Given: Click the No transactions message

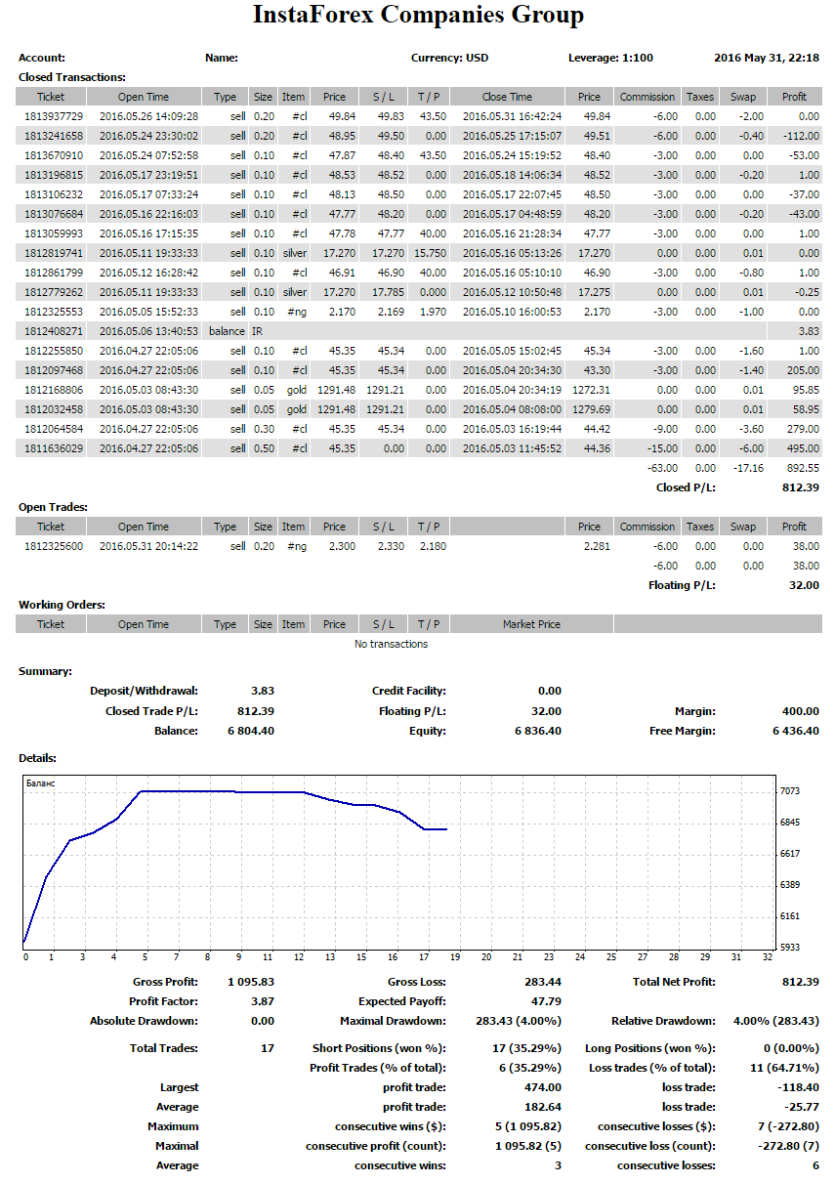Looking at the screenshot, I should 391,644.
